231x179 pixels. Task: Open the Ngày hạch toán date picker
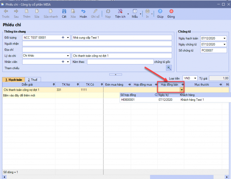tap(225, 38)
